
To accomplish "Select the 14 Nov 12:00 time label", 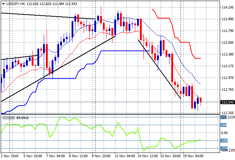I will (x=147, y=156).
